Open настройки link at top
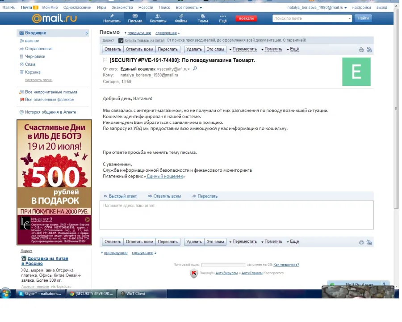402x322 pixels. click(x=361, y=8)
